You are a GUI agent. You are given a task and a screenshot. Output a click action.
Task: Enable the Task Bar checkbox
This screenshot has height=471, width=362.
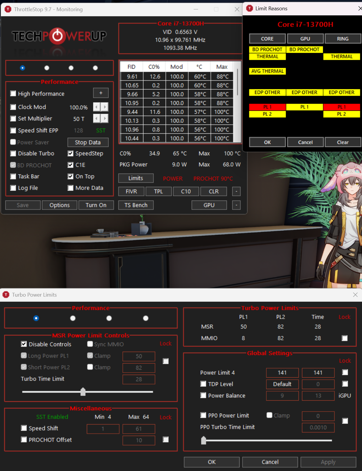pyautogui.click(x=13, y=176)
